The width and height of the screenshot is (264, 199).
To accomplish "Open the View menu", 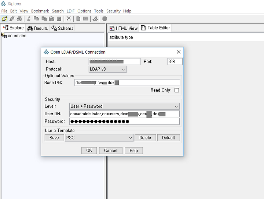I will (x=24, y=11).
